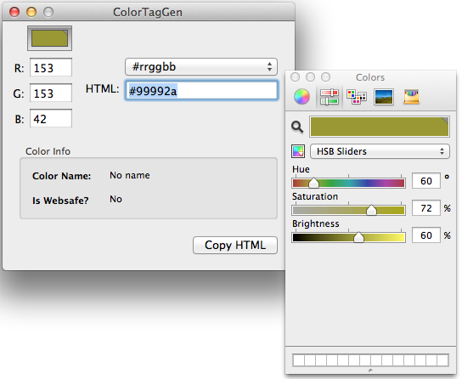Click the color profile icon beside HSB Sliders
Screen dimensions: 462x379
click(298, 151)
